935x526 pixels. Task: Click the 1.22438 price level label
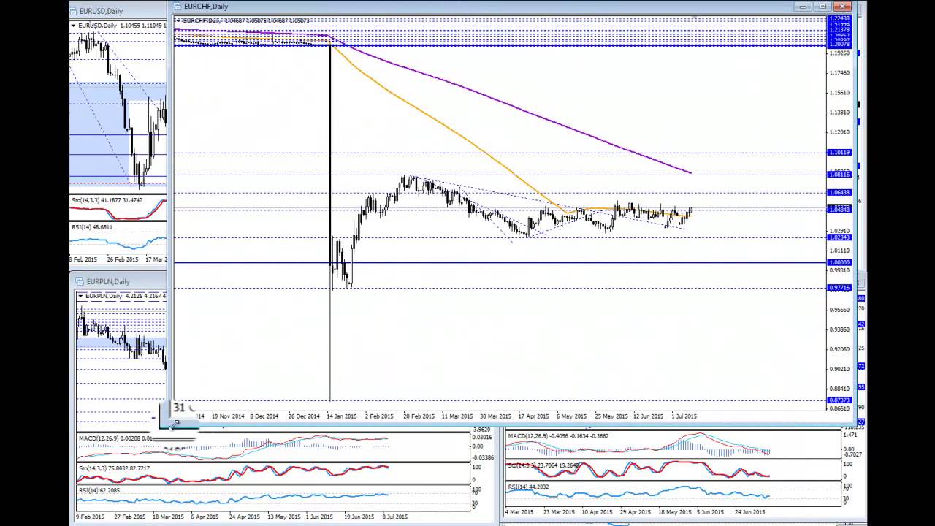(x=839, y=18)
